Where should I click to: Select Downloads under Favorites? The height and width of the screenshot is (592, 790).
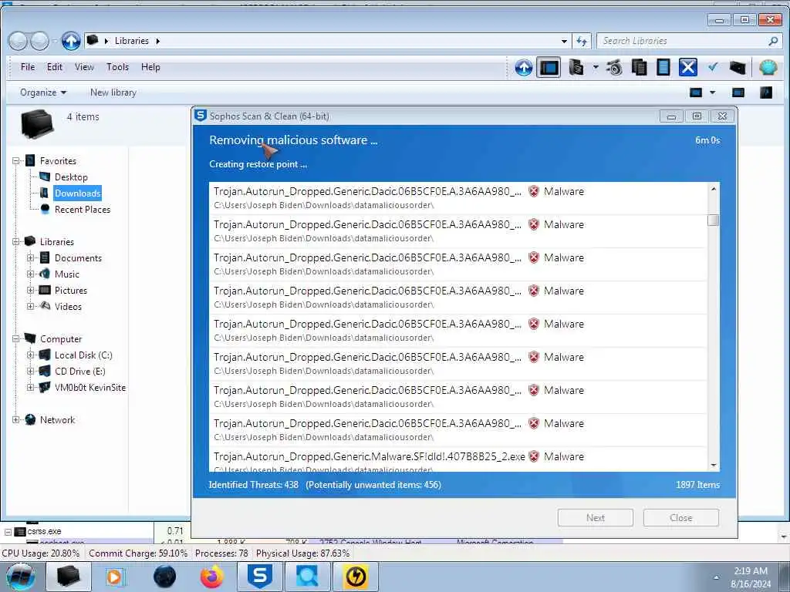[78, 193]
